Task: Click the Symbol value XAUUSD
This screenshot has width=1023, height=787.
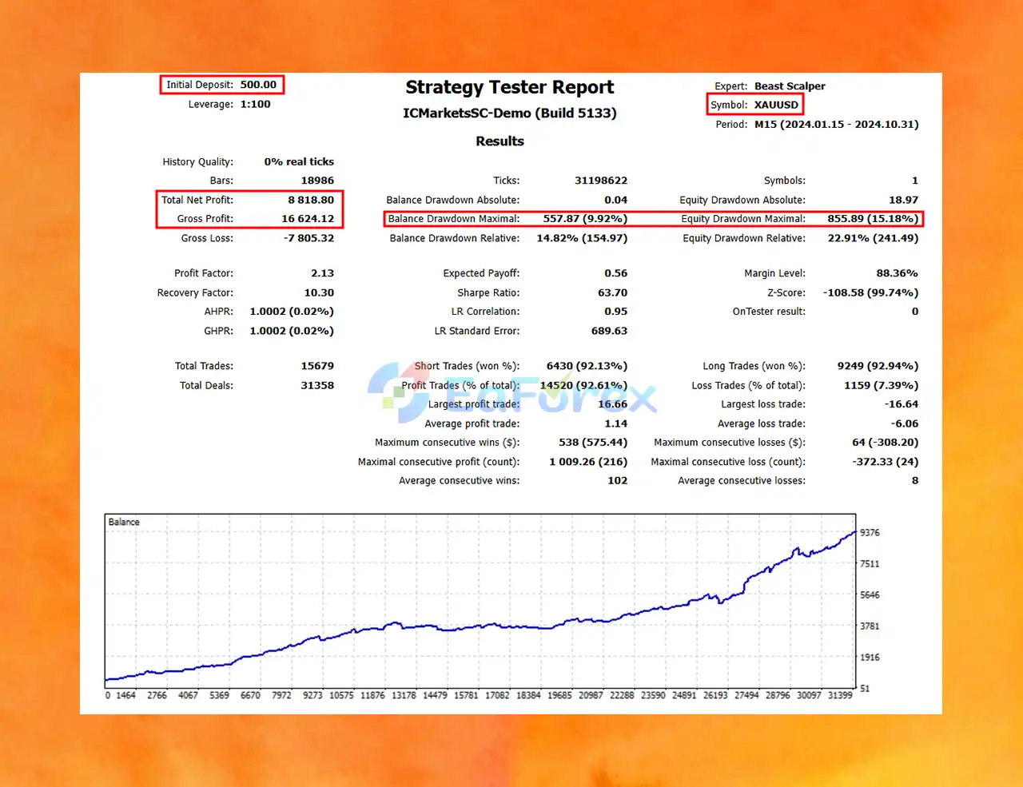Action: 776,105
